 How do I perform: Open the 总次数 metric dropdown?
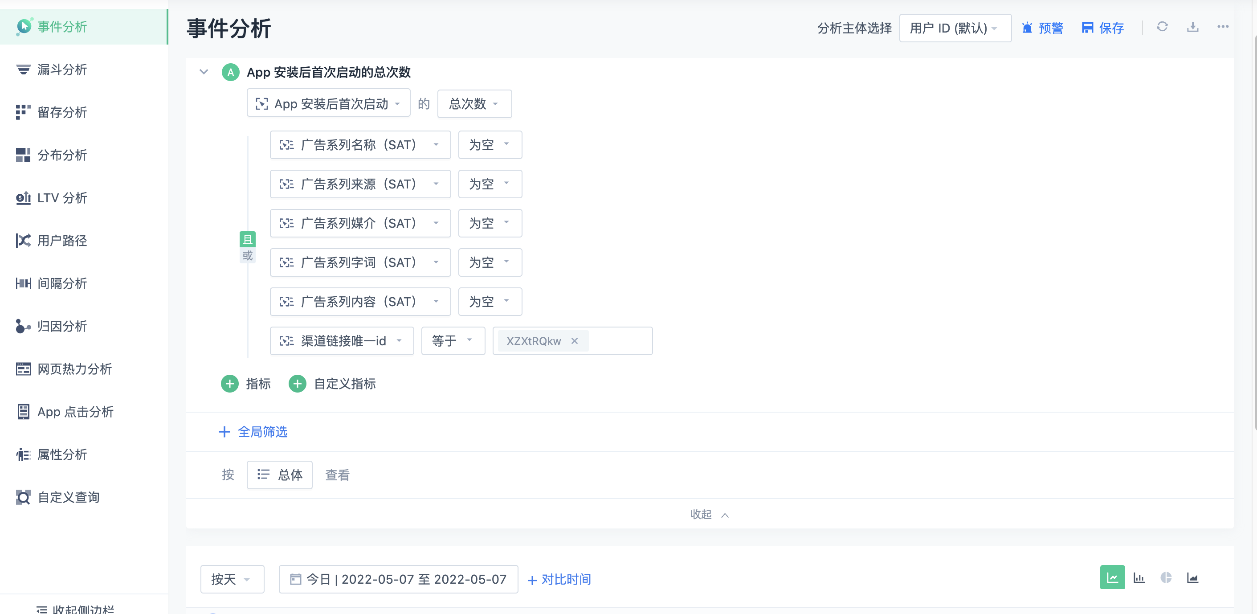[x=474, y=103]
